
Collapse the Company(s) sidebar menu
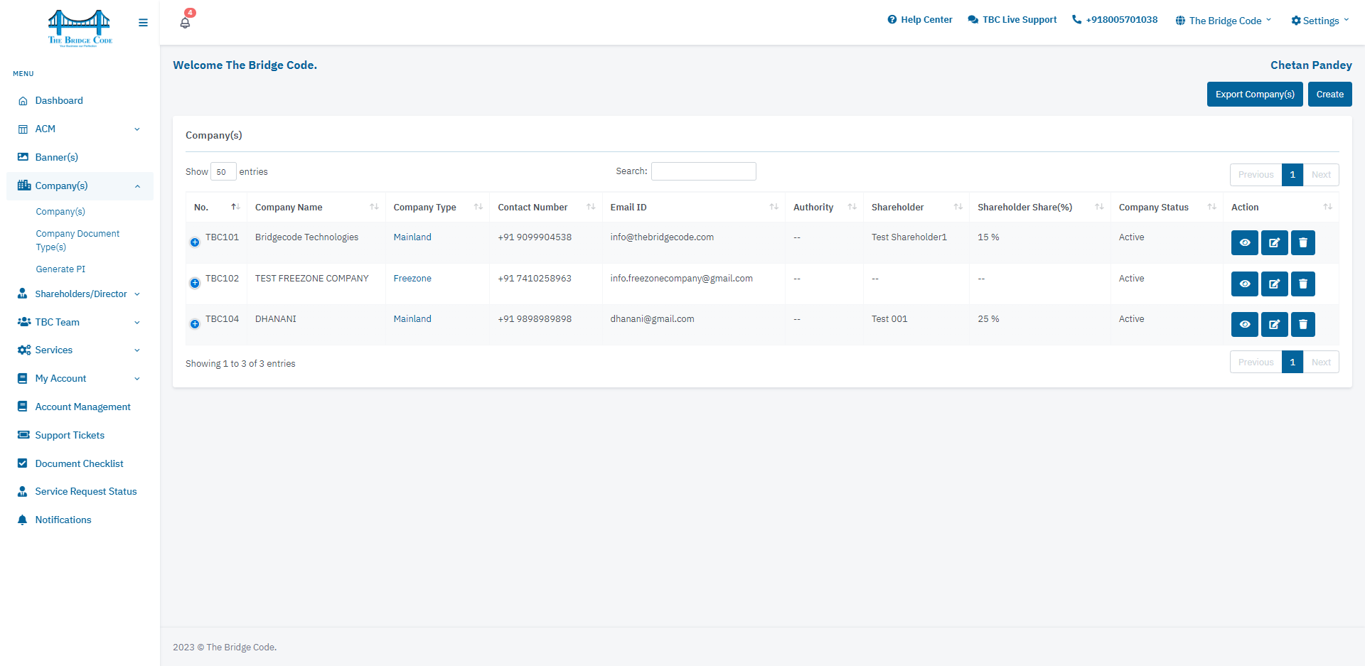pyautogui.click(x=80, y=186)
